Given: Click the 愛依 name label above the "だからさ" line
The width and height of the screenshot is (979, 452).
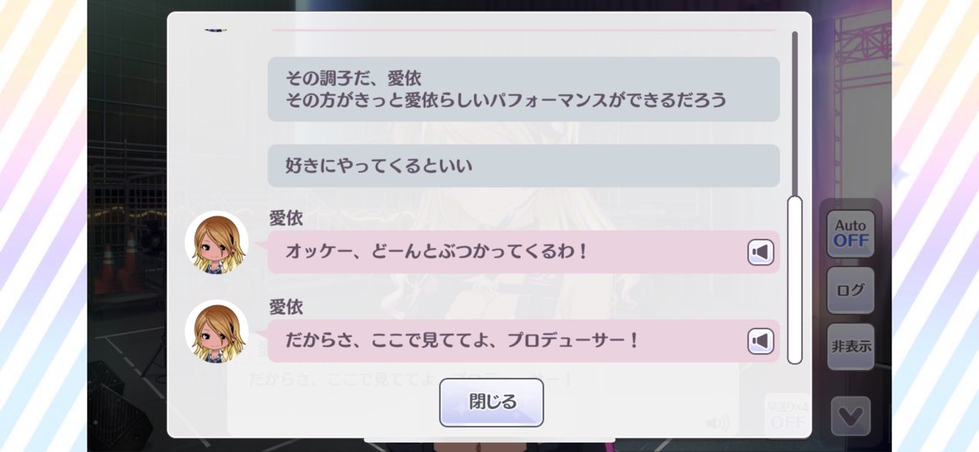Looking at the screenshot, I should 286,308.
